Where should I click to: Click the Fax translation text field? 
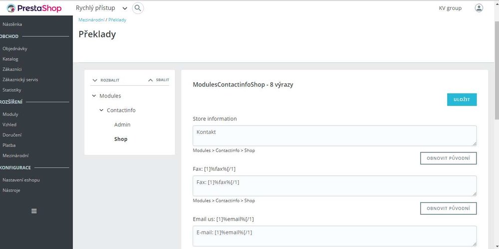pyautogui.click(x=334, y=186)
